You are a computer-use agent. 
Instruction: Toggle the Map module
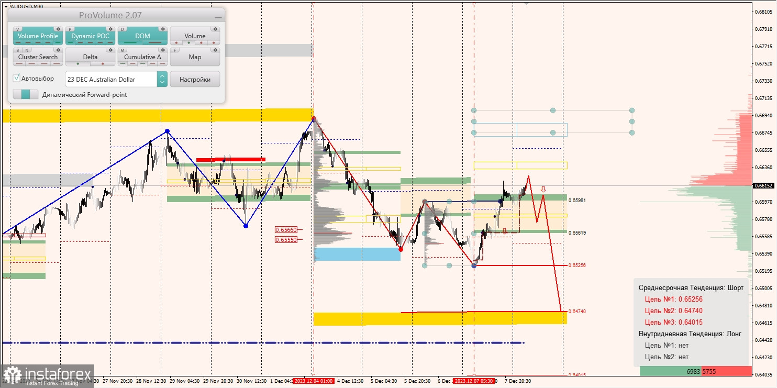click(x=195, y=57)
